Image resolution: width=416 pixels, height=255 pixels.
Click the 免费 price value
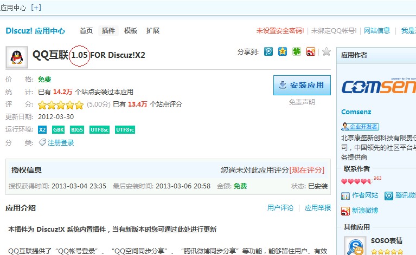pyautogui.click(x=44, y=80)
